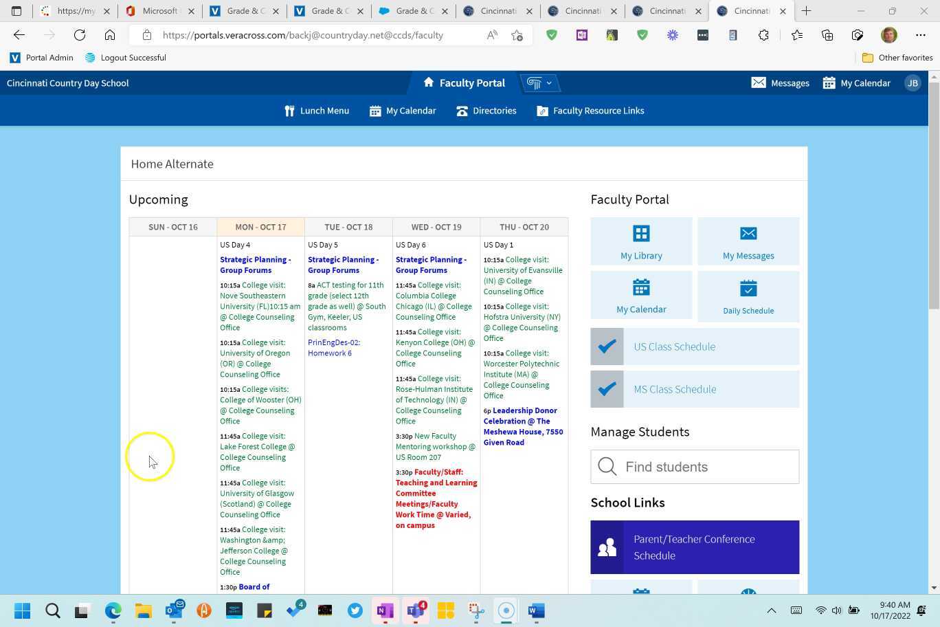The width and height of the screenshot is (940, 627).
Task: Open the browser Settings and more menu
Action: [x=920, y=35]
